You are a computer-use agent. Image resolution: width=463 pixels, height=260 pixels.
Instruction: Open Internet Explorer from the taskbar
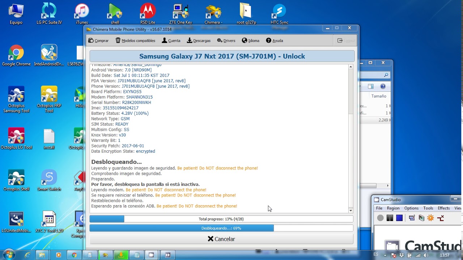[27, 255]
